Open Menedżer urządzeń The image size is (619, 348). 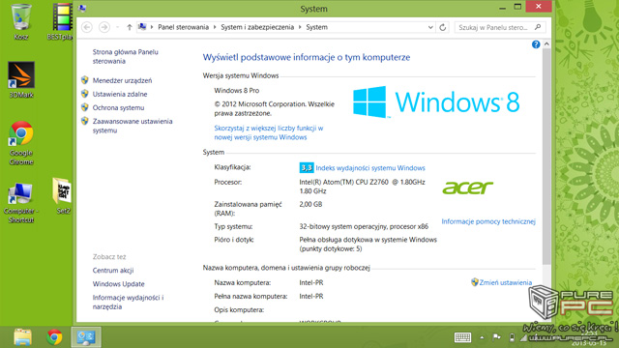122,80
